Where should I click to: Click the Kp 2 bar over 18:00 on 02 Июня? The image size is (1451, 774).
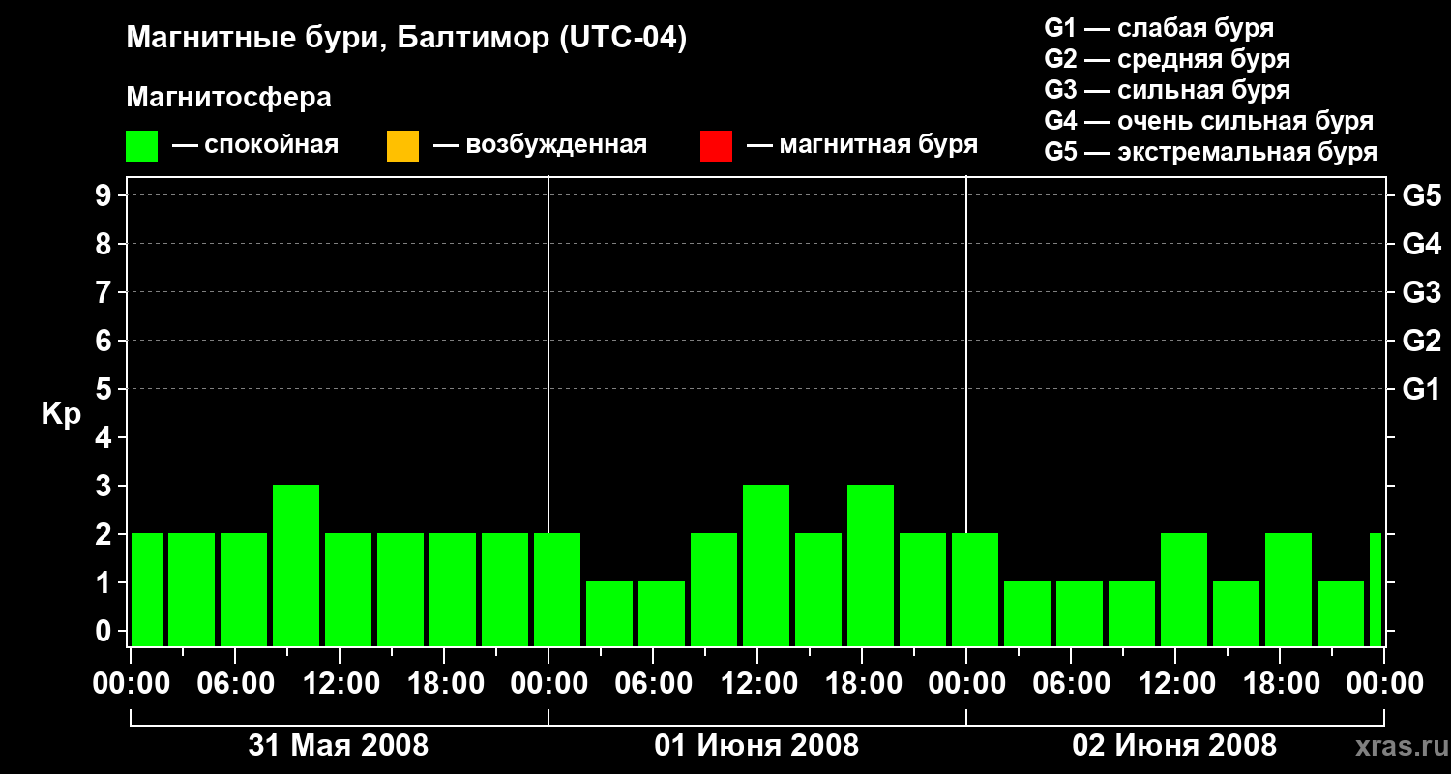tap(1288, 589)
